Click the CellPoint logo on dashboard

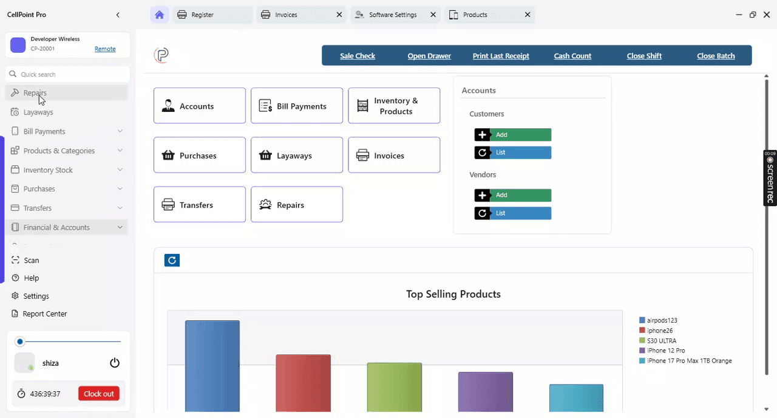pos(161,55)
